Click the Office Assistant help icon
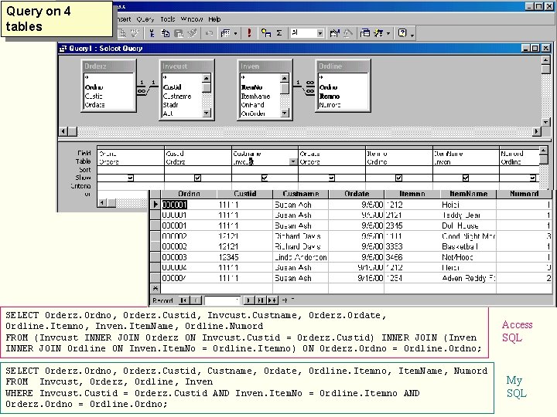This screenshot has width=557, height=417. tap(402, 33)
